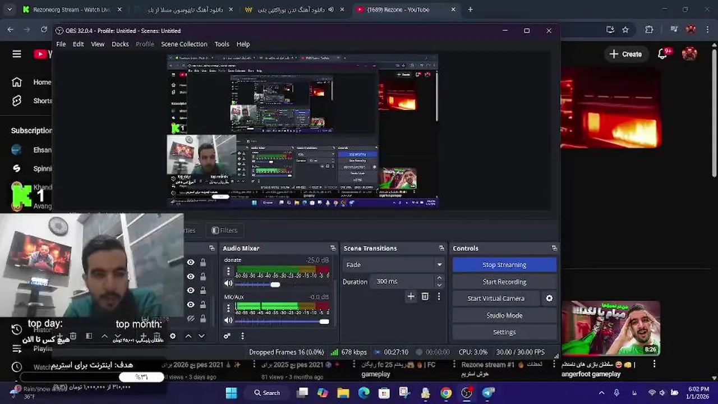Open the File menu in OBS

pos(61,44)
